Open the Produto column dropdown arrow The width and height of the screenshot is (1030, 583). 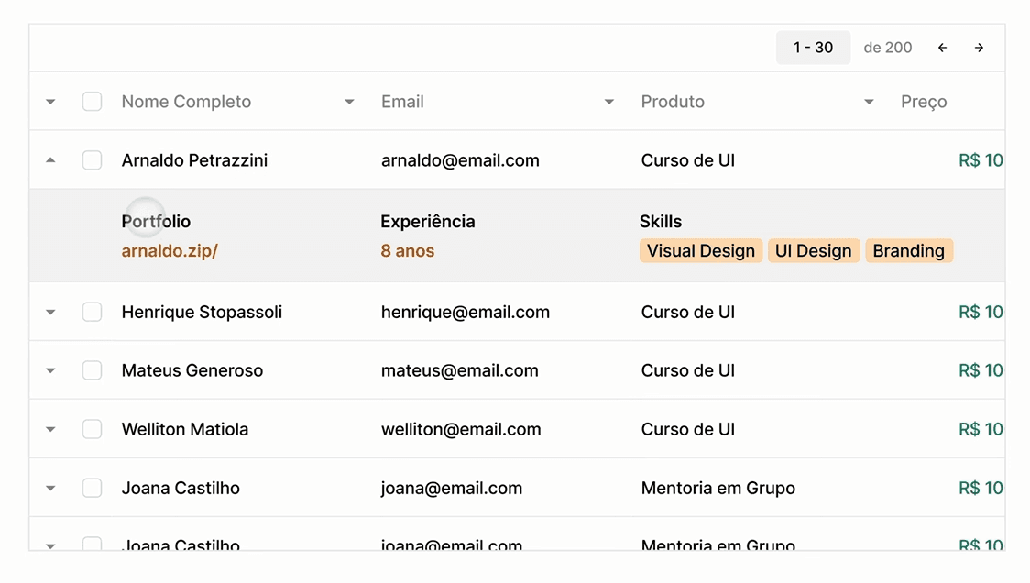(869, 102)
